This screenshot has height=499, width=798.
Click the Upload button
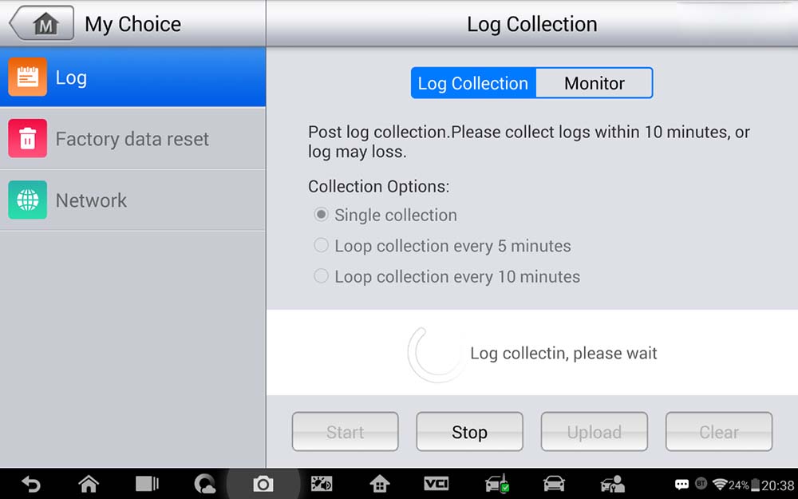[594, 432]
